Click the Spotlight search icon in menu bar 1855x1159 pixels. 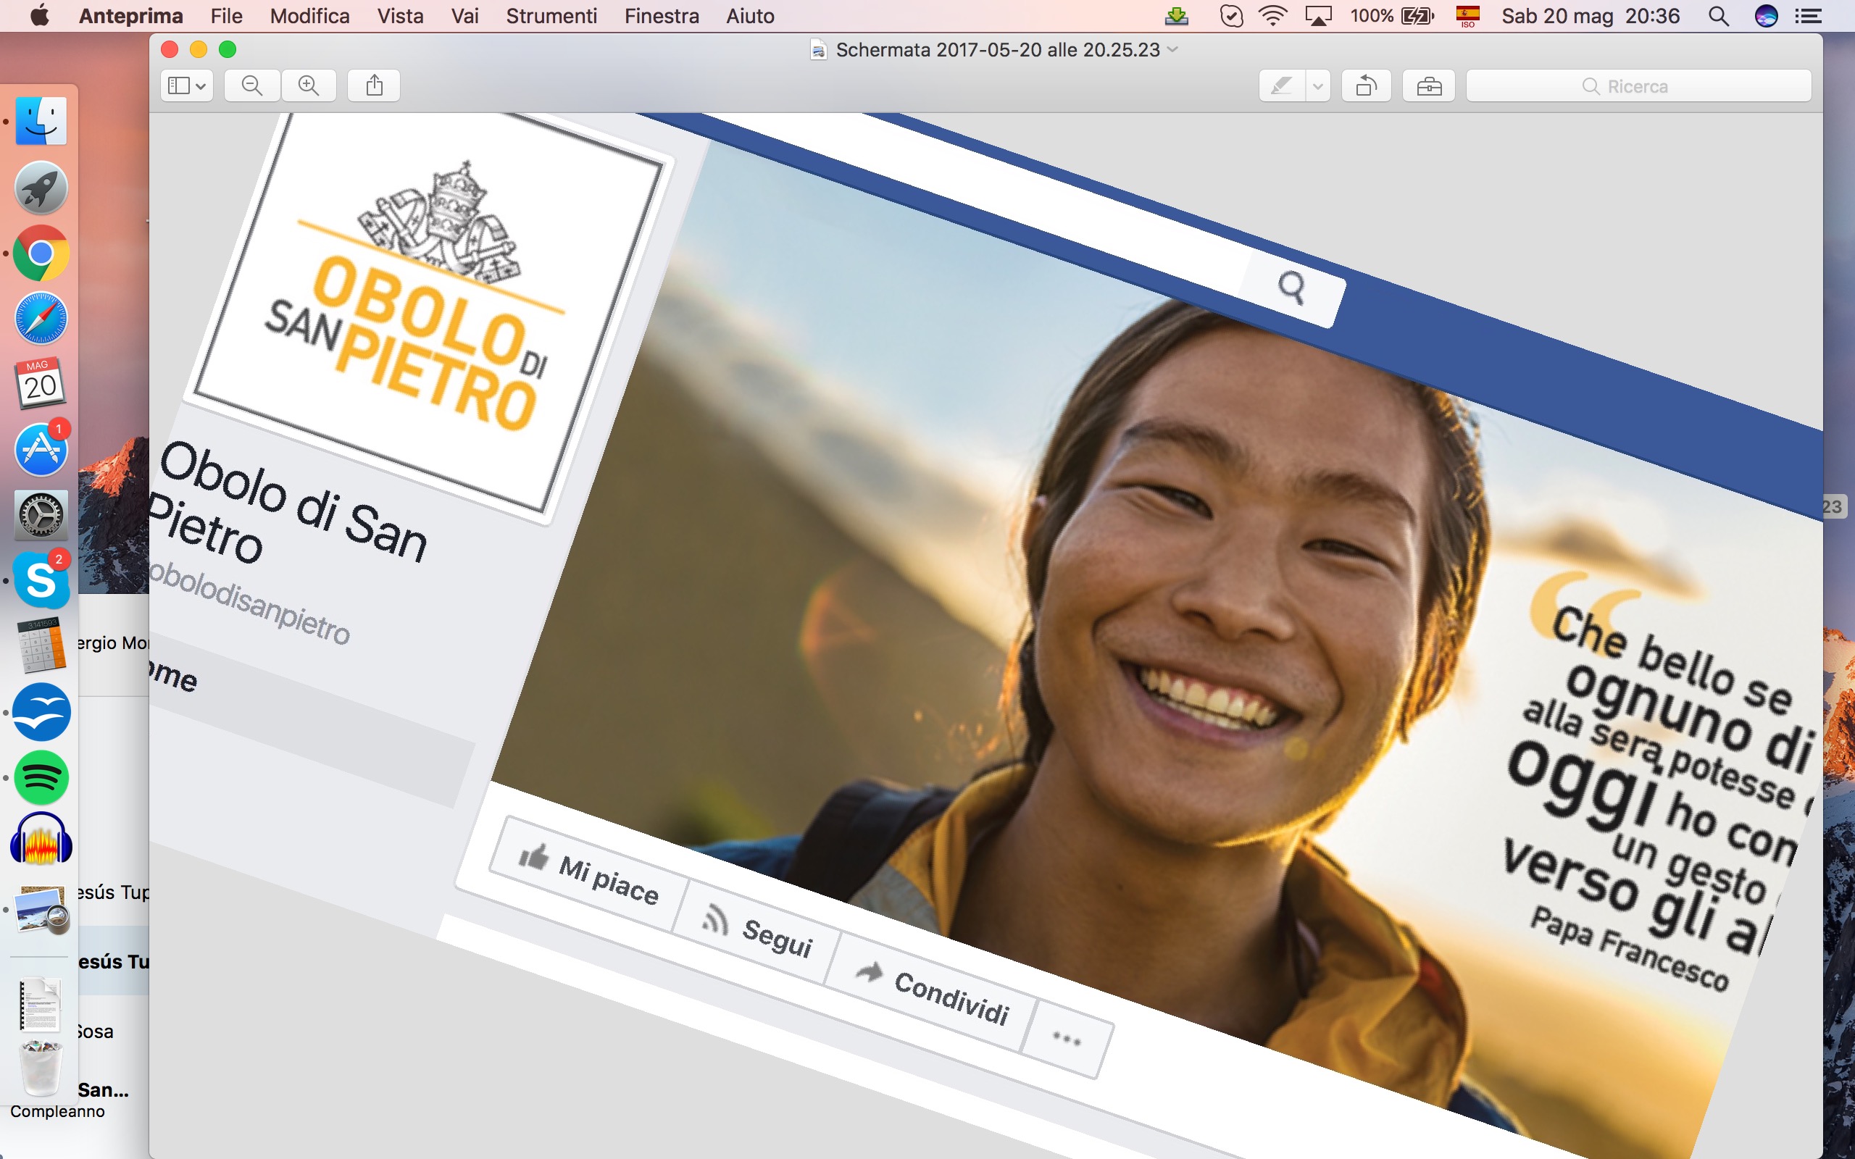tap(1719, 15)
